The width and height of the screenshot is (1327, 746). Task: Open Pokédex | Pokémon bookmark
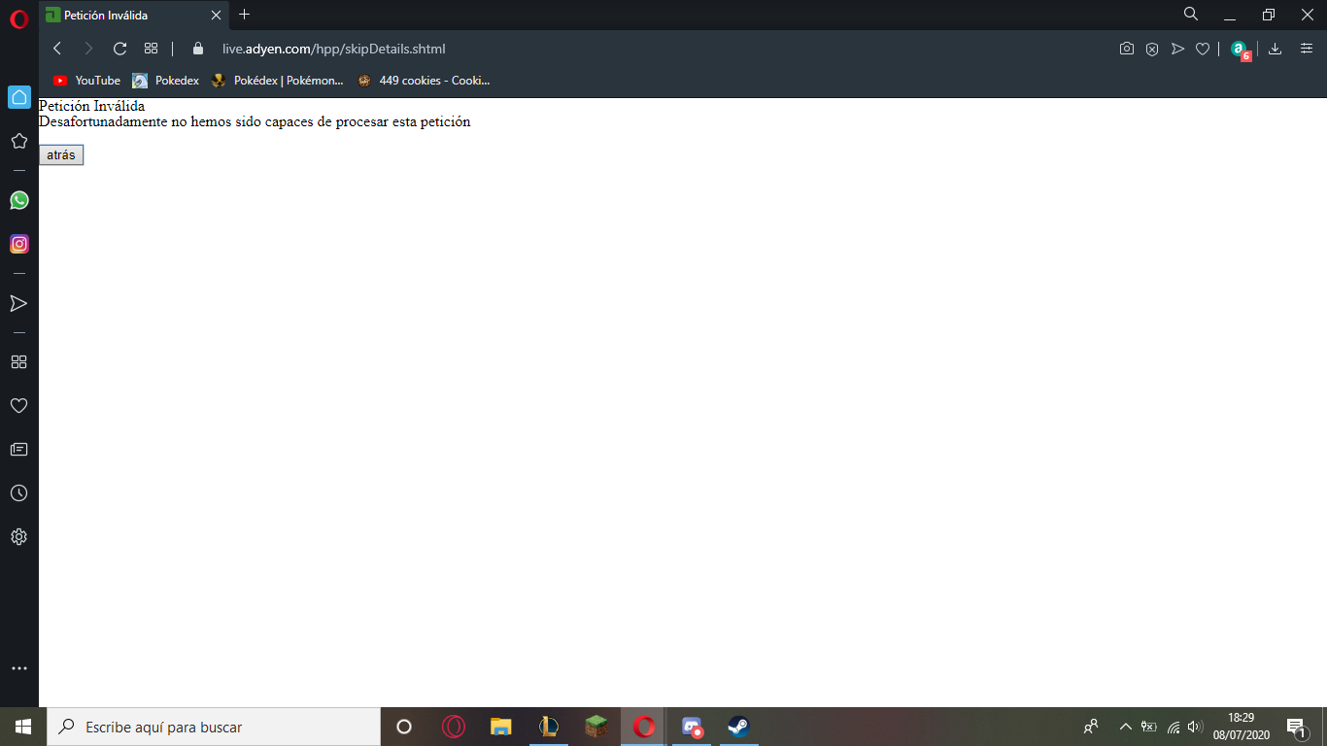278,81
